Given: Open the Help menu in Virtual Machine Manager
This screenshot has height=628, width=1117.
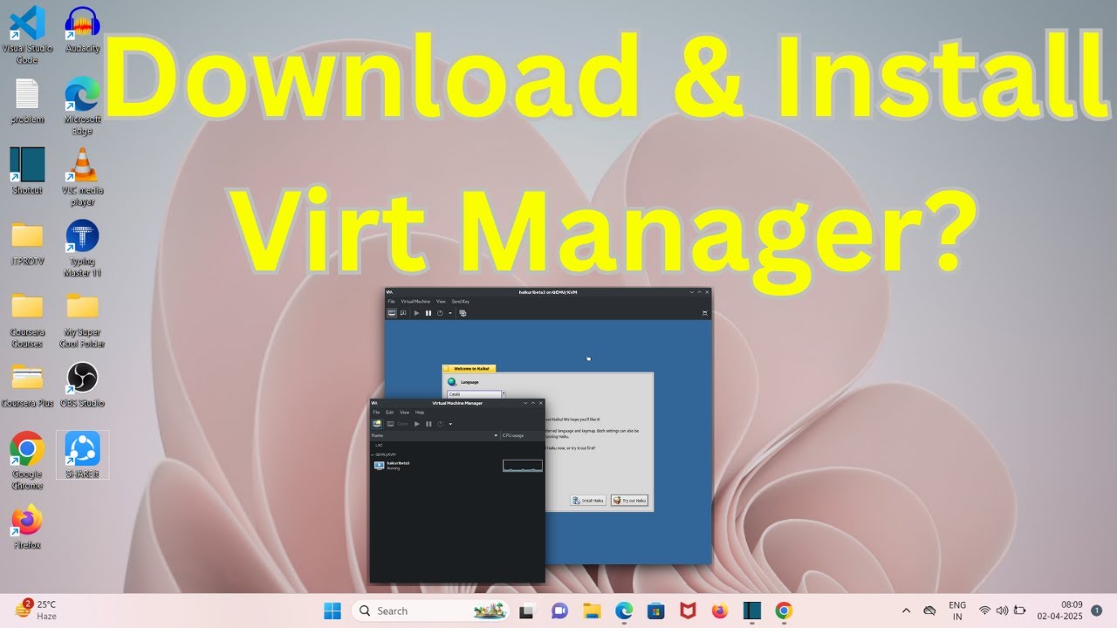Looking at the screenshot, I should [x=420, y=413].
